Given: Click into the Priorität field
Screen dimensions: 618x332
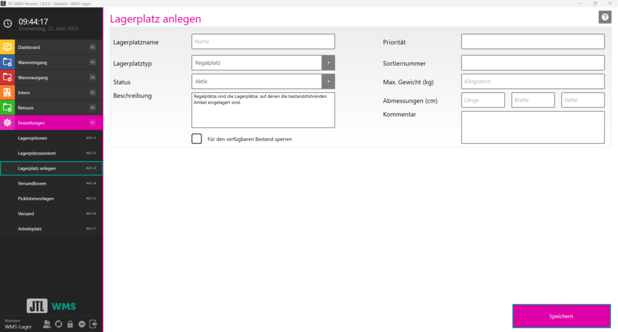Looking at the screenshot, I should tap(532, 42).
